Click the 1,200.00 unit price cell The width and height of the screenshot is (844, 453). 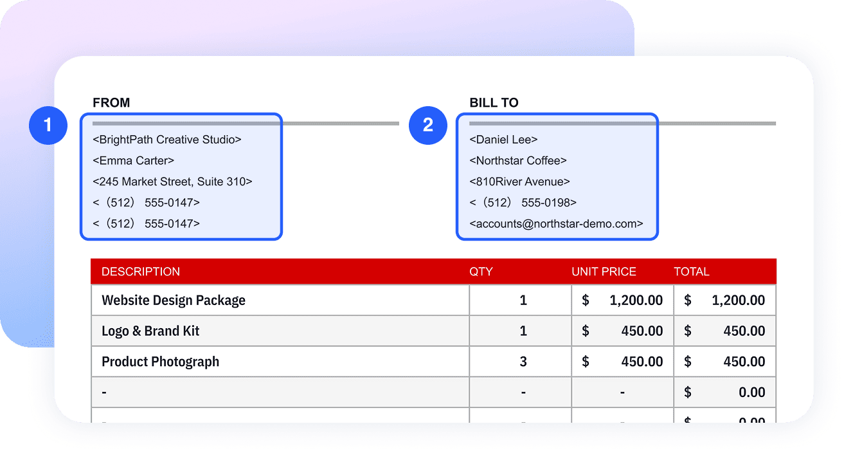tap(622, 300)
